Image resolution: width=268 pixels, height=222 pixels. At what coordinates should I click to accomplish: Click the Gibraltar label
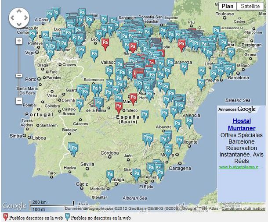(x=99, y=197)
